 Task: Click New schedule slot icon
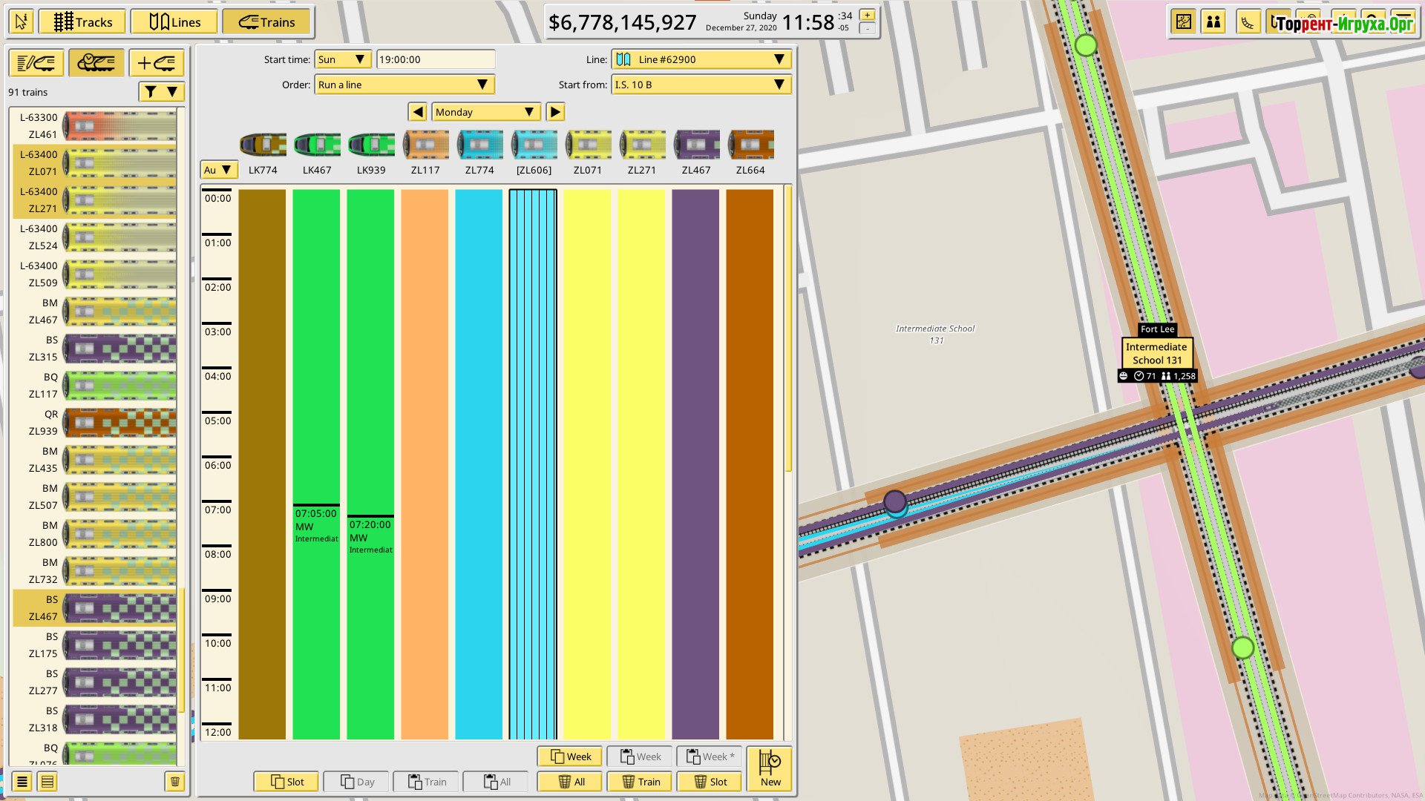(770, 768)
